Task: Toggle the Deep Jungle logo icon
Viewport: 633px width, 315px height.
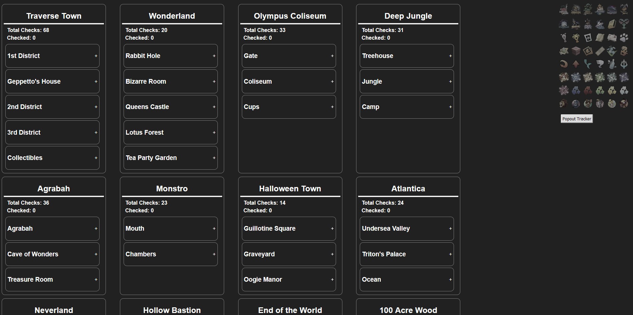Action: pos(588,9)
